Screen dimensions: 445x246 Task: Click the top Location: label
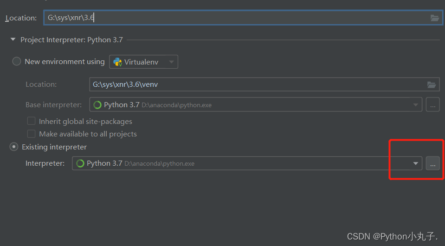pyautogui.click(x=21, y=18)
